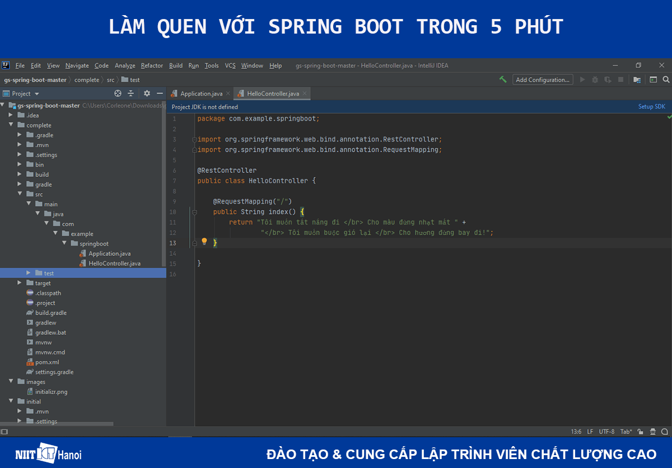Select opened file with the crosshair icon
This screenshot has height=468, width=672.
click(117, 93)
